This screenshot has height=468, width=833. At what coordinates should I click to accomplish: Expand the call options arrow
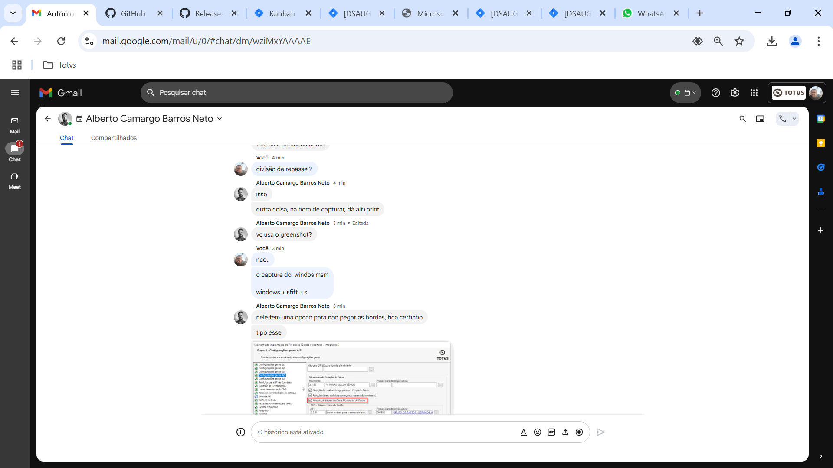coord(794,119)
